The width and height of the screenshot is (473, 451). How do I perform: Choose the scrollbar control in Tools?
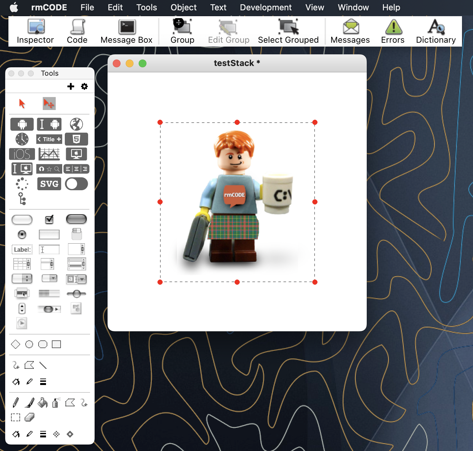[x=49, y=309]
